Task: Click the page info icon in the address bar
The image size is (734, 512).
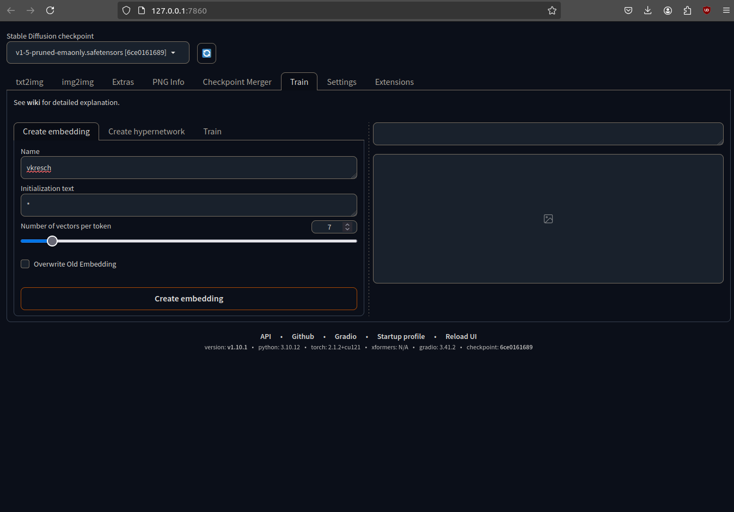Action: [x=142, y=10]
